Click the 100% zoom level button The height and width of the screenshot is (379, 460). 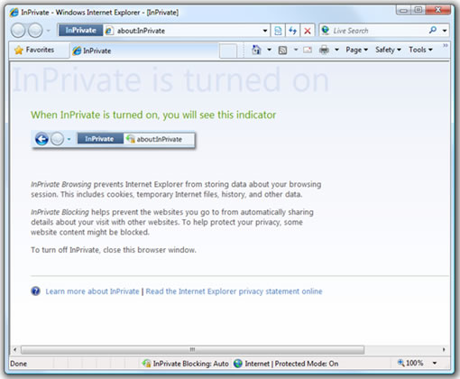point(410,363)
